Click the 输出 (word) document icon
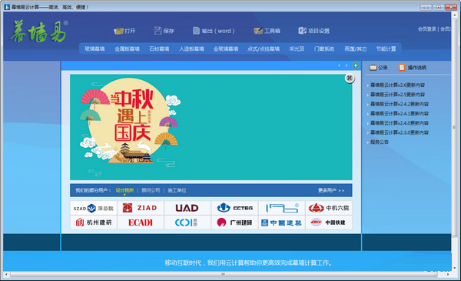 [x=196, y=31]
